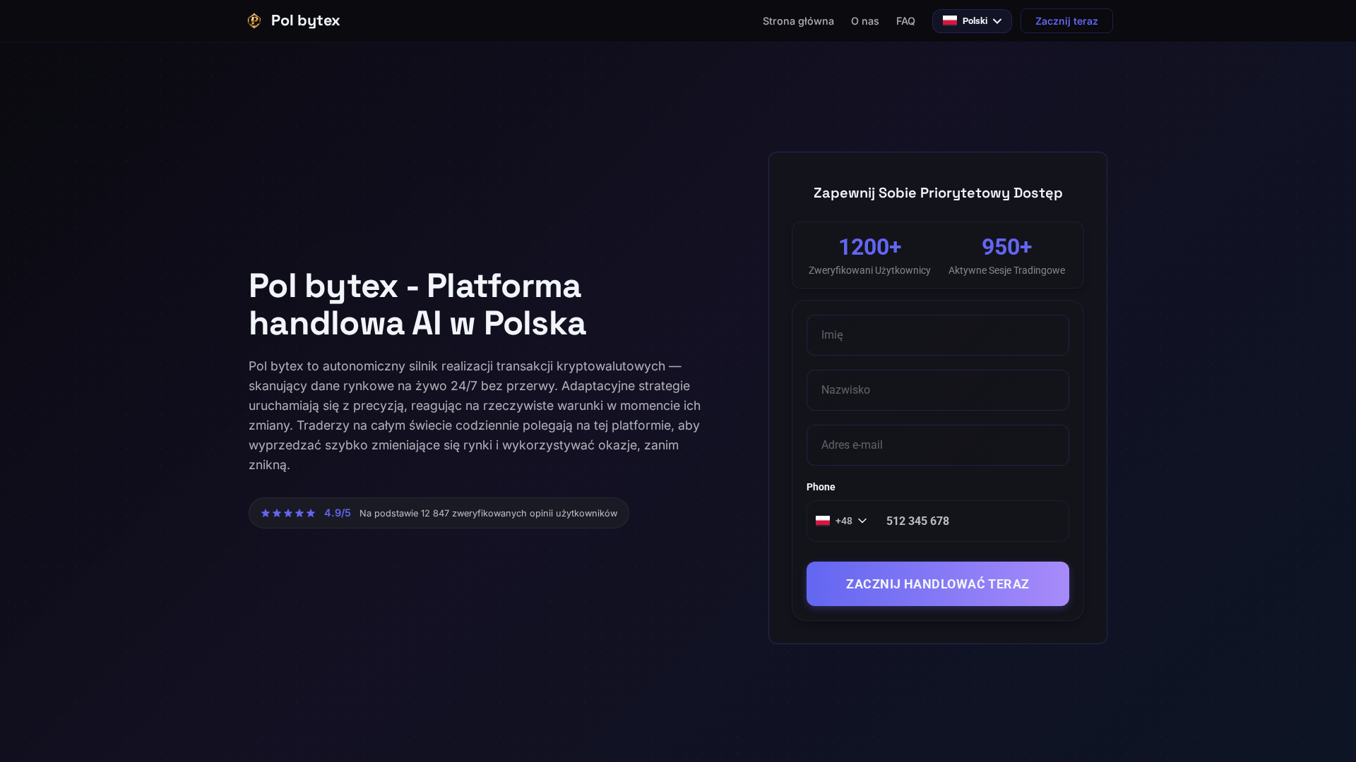1356x762 pixels.
Task: Click the Polish flag in the language selector
Action: point(950,20)
